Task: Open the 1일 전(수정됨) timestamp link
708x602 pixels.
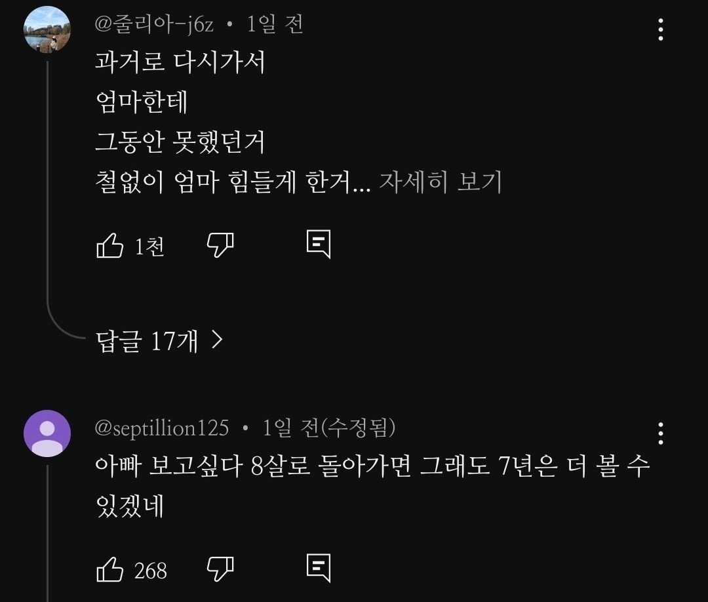Action: [x=328, y=428]
